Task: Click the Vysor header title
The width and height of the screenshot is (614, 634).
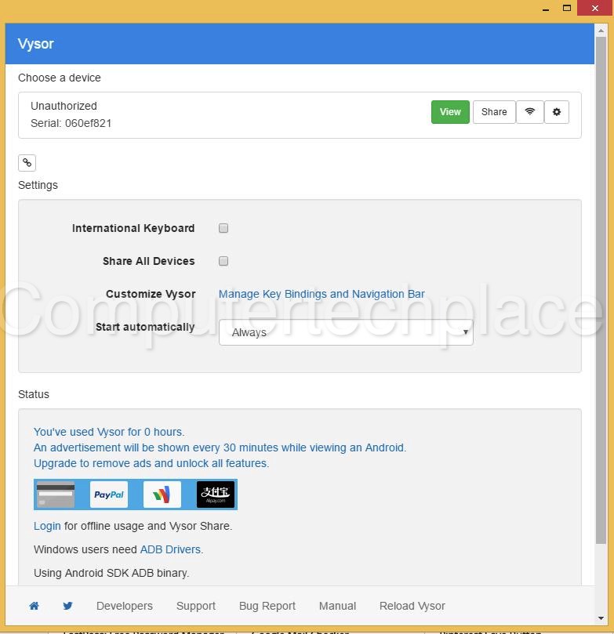Action: tap(35, 44)
